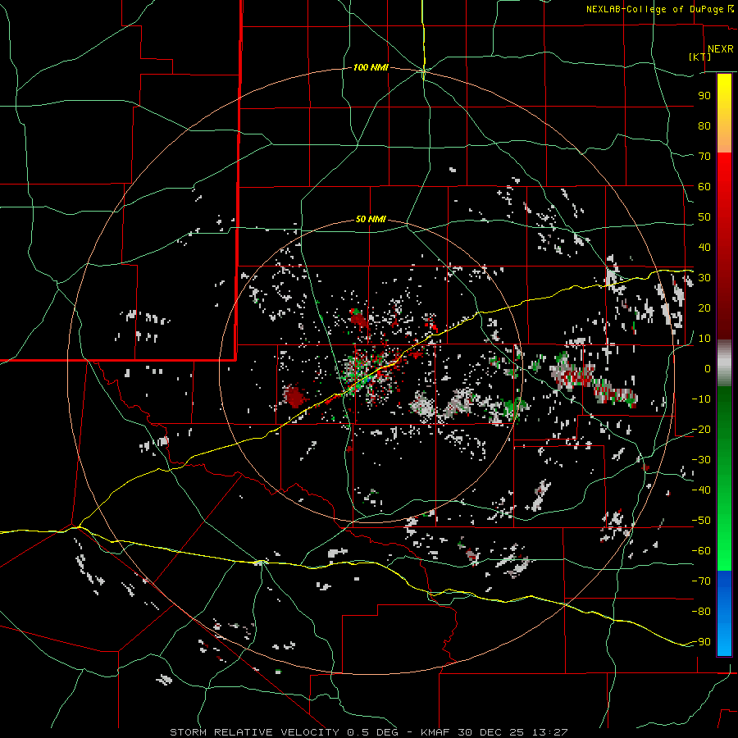Click the 70 value on velocity scale
Viewport: 738px width, 738px height.
point(704,157)
